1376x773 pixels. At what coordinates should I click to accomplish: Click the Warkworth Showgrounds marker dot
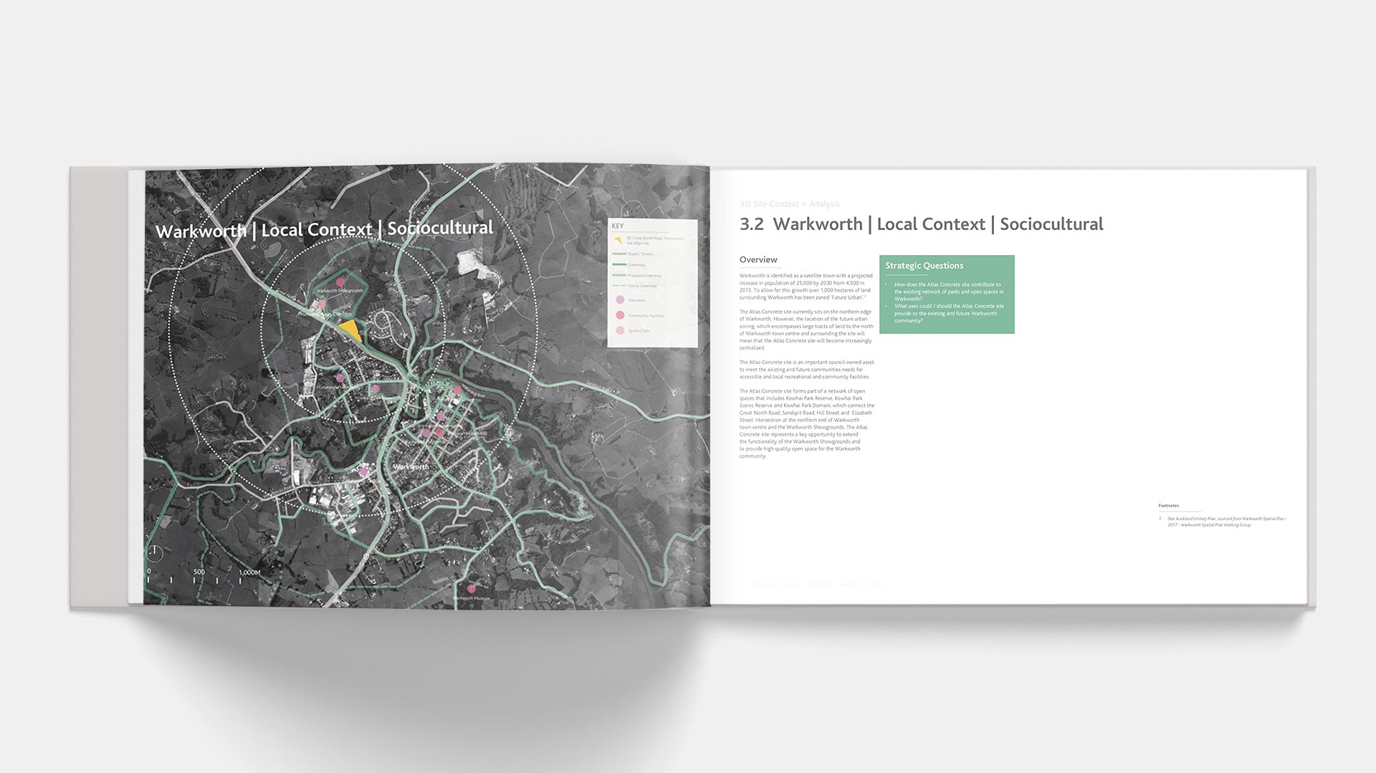click(340, 282)
